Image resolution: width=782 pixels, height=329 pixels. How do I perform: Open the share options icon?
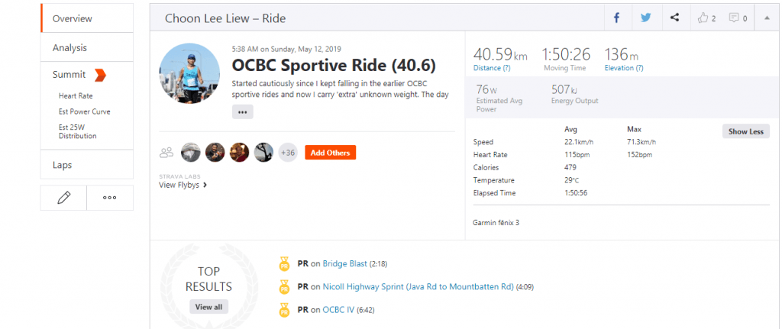point(674,18)
